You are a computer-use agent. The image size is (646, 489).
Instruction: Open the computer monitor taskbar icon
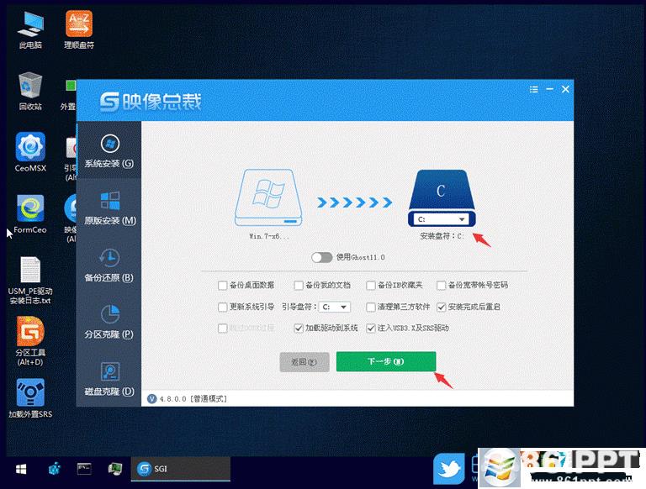tap(115, 469)
